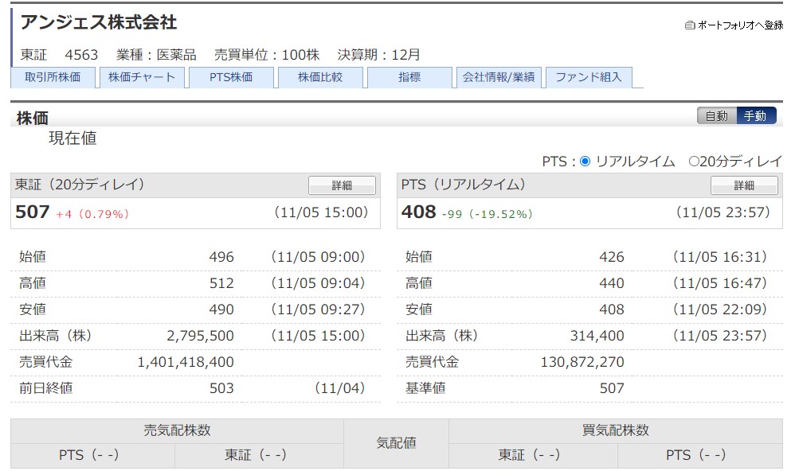
Task: Click 東証 安値 value 490
Action: point(221,309)
